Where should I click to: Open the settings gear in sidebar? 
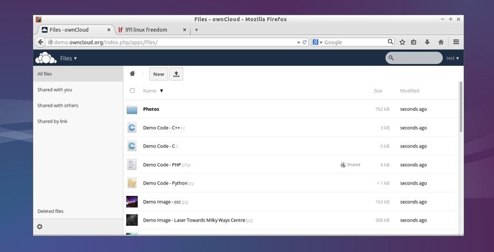[40, 227]
